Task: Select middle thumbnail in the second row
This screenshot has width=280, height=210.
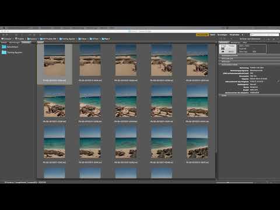Action: pyautogui.click(x=126, y=101)
